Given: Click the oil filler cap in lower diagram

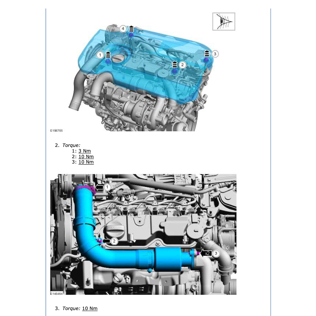Looking at the screenshot, I should pyautogui.click(x=114, y=229).
